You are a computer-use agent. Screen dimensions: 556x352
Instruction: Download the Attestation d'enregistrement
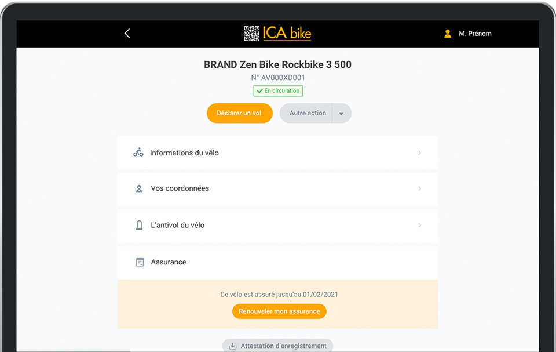pos(277,346)
